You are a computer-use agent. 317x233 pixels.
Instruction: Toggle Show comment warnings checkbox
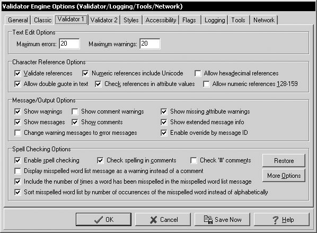click(75, 111)
